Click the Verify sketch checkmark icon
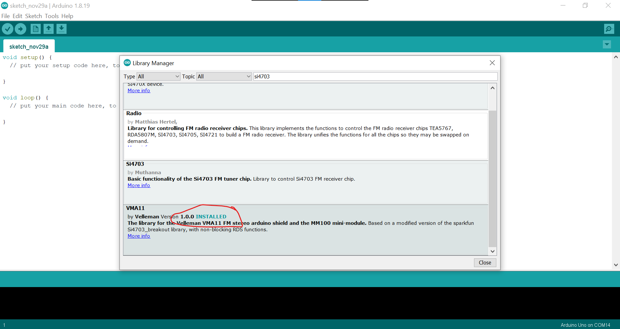 (x=7, y=29)
